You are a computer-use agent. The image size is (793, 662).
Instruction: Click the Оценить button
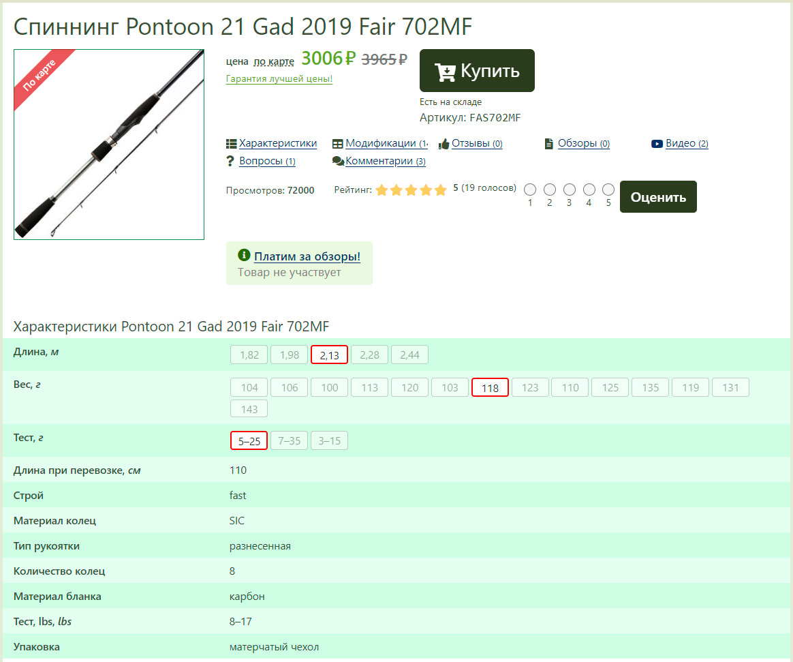tap(658, 196)
